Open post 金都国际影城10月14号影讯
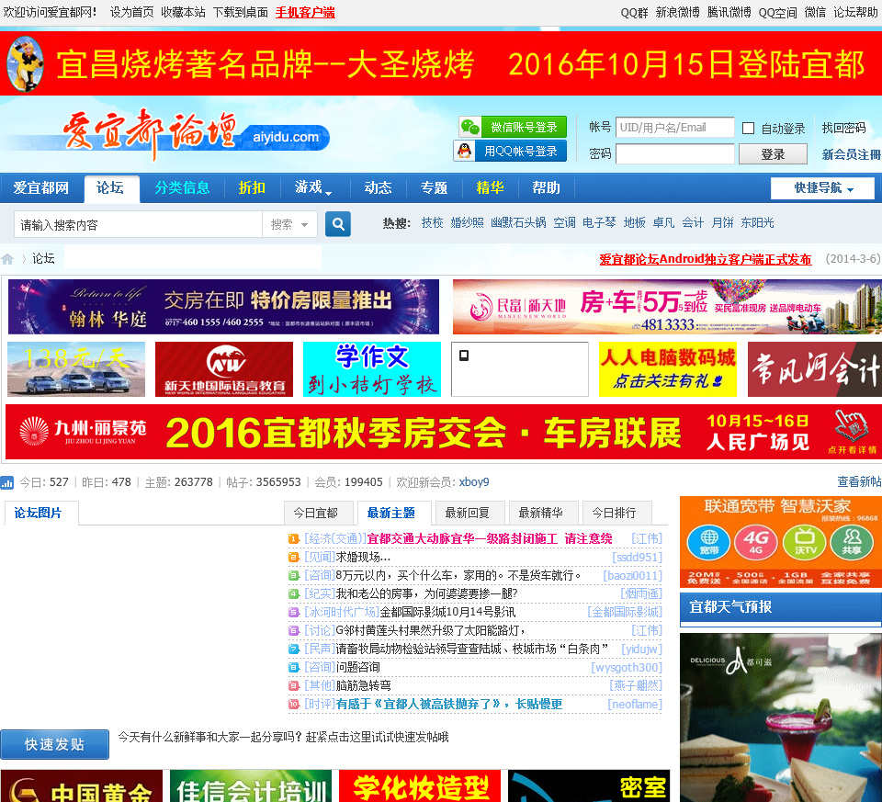Screen dimensions: 882x802 pos(447,612)
